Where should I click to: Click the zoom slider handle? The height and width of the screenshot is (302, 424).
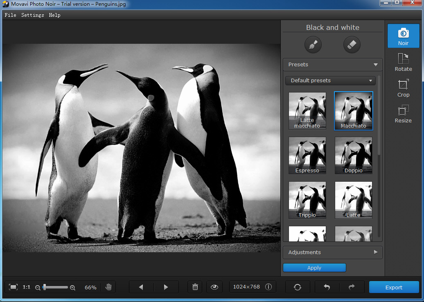click(x=44, y=287)
